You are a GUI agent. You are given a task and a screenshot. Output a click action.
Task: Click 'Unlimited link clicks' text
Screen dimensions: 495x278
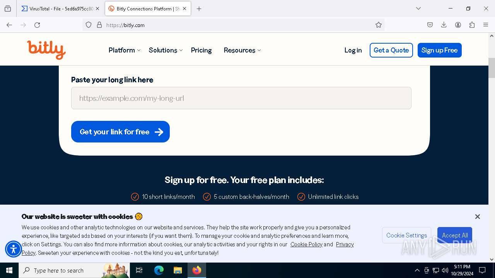click(333, 197)
